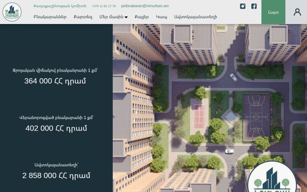Click the Վերանորոգված բնակարանի label
This screenshot has height=192, width=307.
point(56,118)
